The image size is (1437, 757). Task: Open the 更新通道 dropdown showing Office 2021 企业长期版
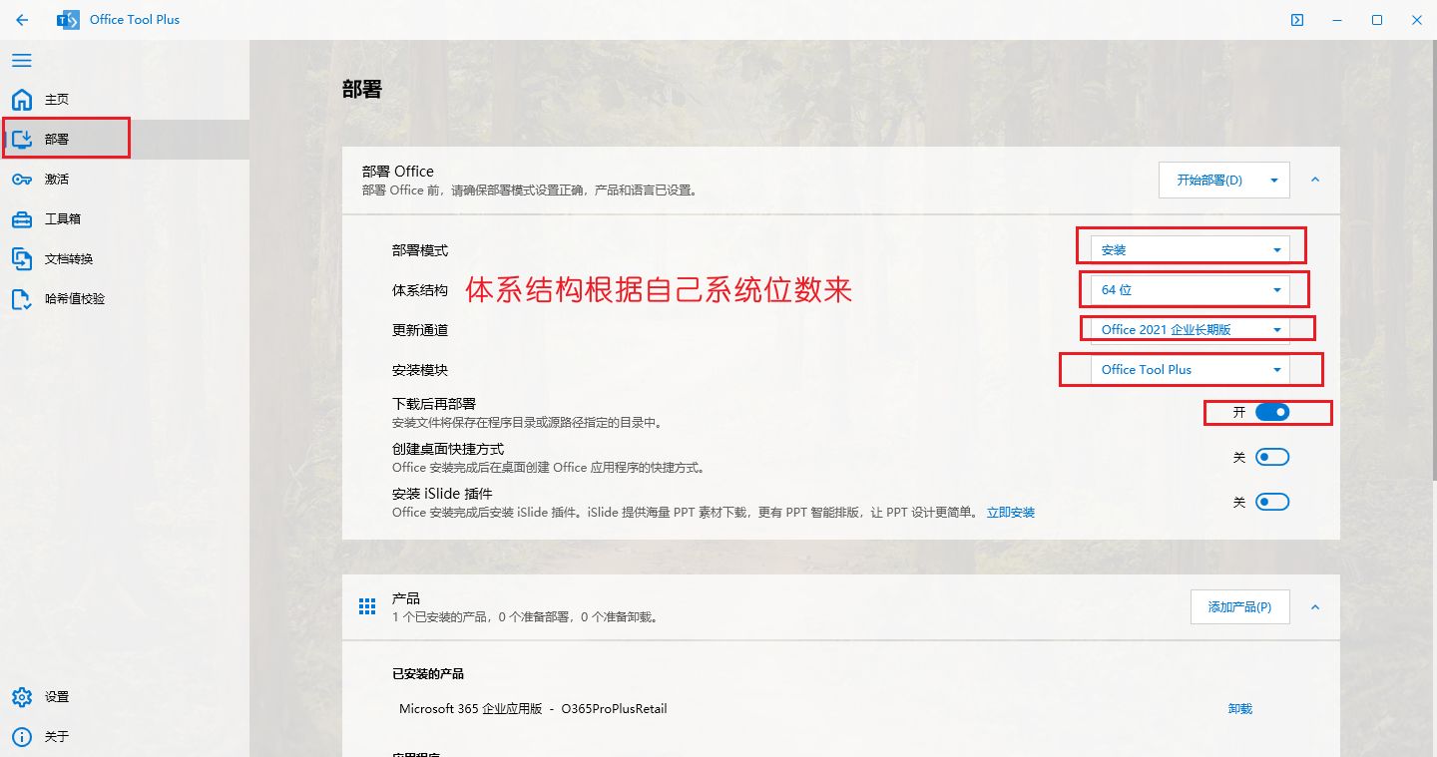click(1190, 329)
